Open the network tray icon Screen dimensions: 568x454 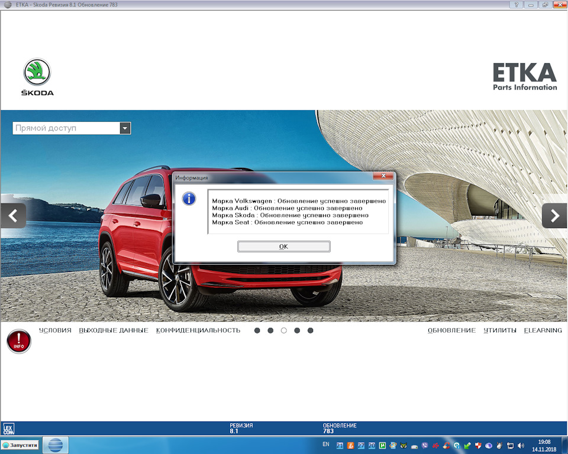click(510, 446)
